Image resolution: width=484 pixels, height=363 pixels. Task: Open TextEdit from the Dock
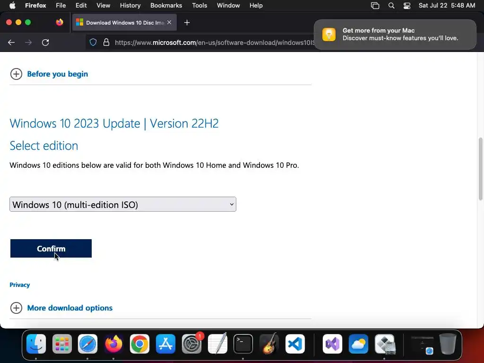[217, 344]
